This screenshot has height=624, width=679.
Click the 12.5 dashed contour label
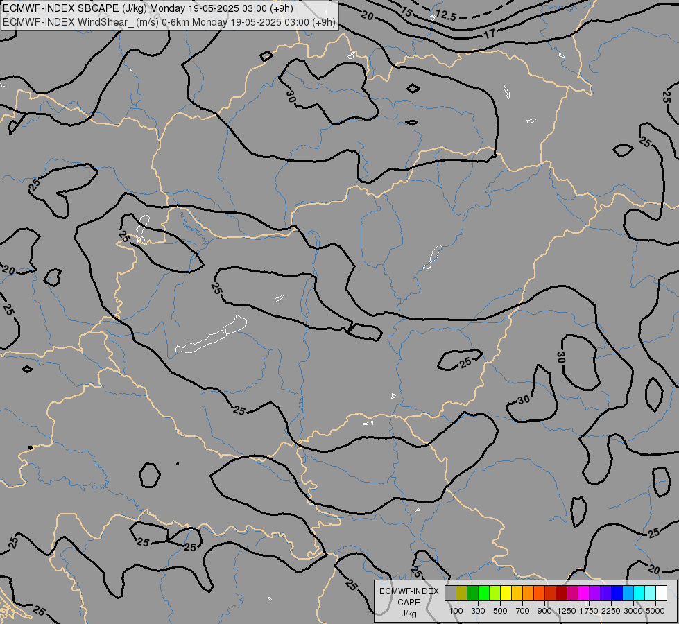click(x=445, y=16)
